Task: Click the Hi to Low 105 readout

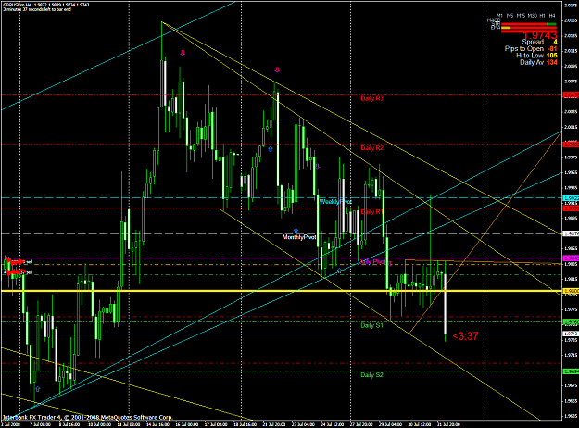Action: [x=536, y=56]
